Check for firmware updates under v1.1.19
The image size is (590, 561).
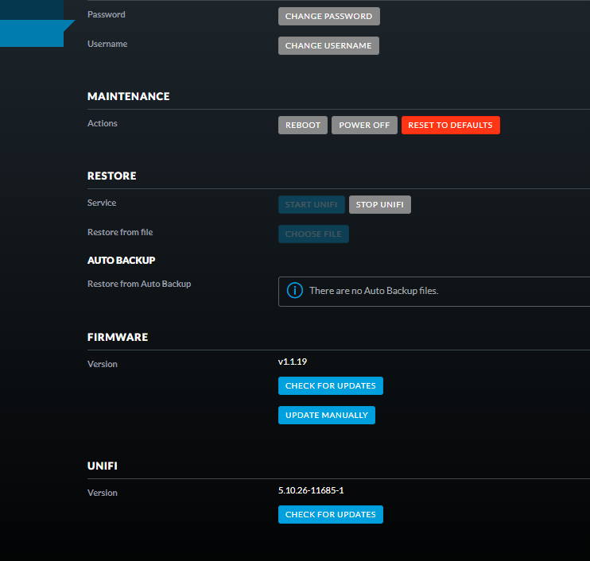point(330,385)
